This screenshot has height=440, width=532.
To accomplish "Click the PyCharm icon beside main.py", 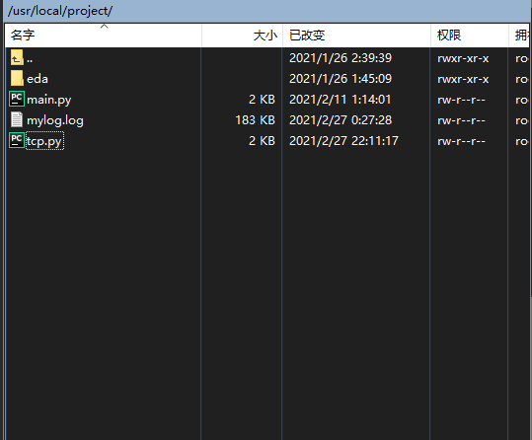I will point(17,99).
